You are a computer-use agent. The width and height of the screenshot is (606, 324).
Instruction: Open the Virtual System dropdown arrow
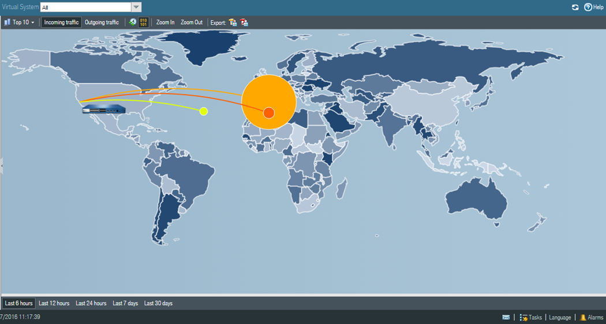click(136, 7)
